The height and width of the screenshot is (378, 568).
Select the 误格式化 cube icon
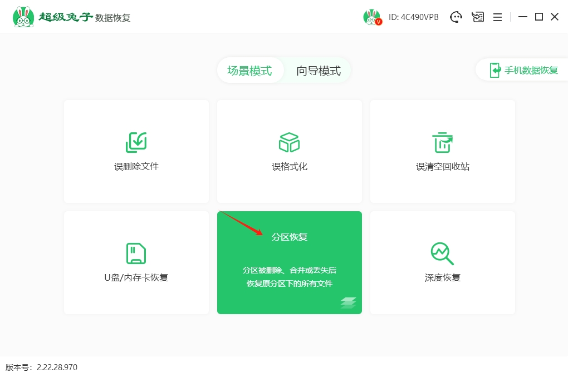coord(289,142)
